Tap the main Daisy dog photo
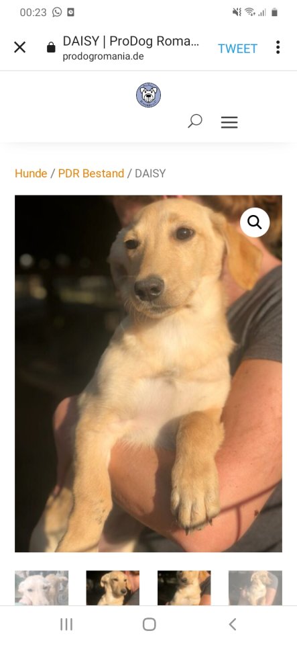 (149, 374)
